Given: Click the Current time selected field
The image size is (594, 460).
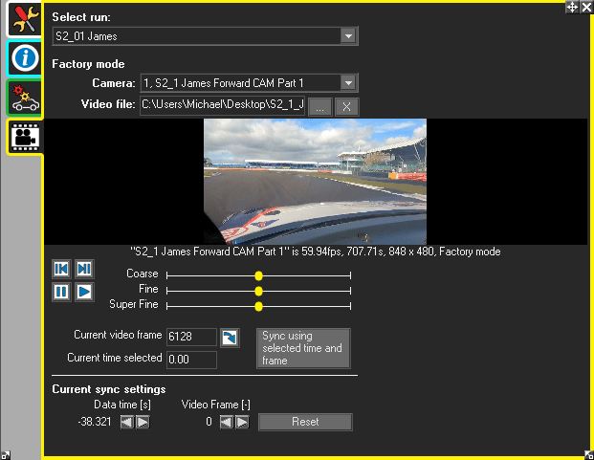Looking at the screenshot, I should [191, 360].
